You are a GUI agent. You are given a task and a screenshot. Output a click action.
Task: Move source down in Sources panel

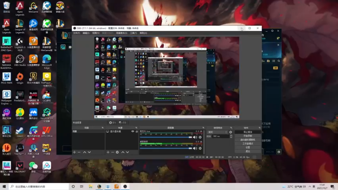pyautogui.click(x=128, y=152)
